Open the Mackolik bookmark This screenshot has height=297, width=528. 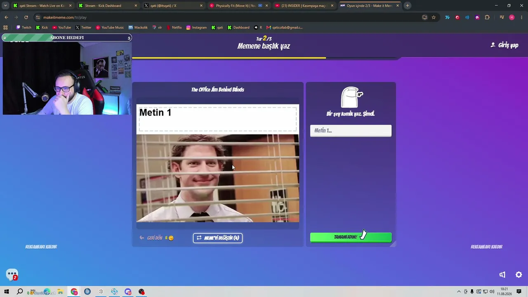click(x=138, y=28)
